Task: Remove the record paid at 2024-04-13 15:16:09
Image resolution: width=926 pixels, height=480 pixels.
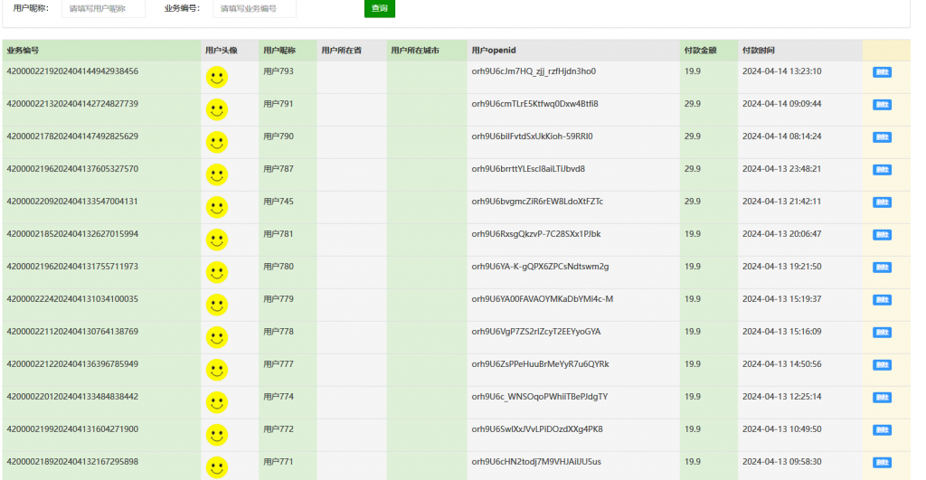Action: point(882,333)
